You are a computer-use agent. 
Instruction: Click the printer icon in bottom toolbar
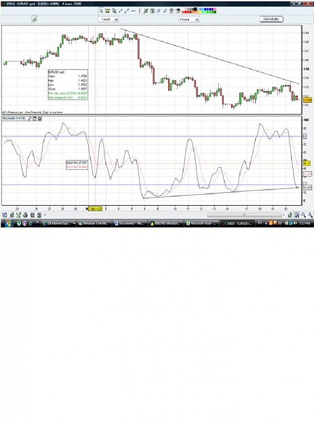pyautogui.click(x=25, y=215)
